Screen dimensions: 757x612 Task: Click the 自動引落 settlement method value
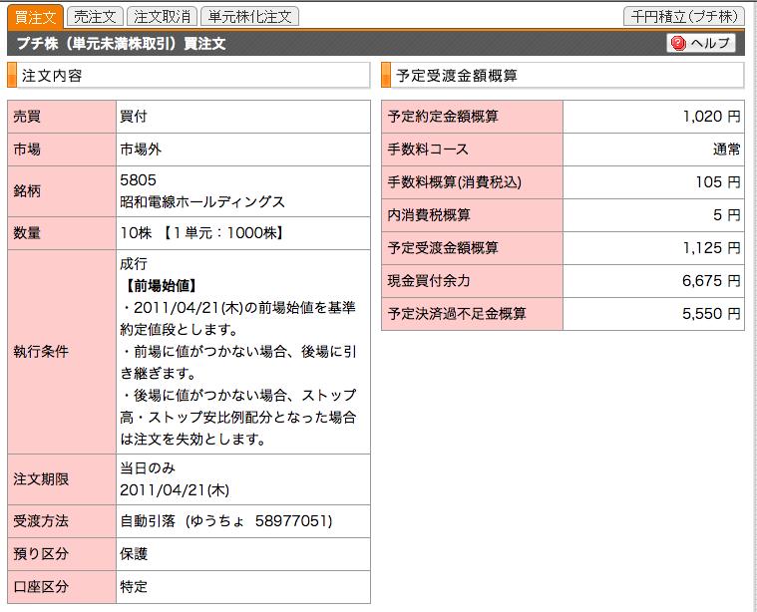click(148, 521)
